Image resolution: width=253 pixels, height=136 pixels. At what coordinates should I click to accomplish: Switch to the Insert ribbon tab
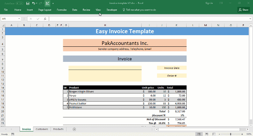tap(30, 10)
